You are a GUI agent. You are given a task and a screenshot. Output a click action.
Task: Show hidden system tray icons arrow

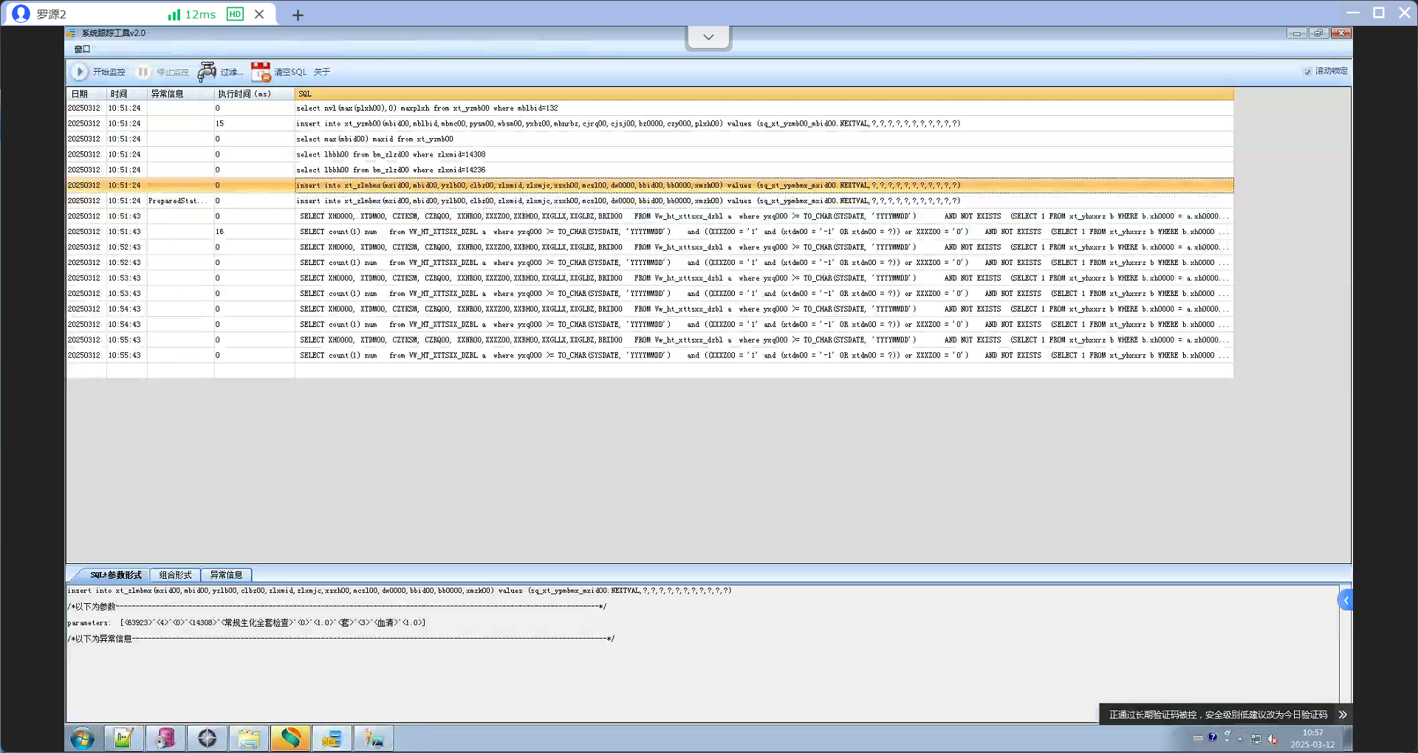1240,738
